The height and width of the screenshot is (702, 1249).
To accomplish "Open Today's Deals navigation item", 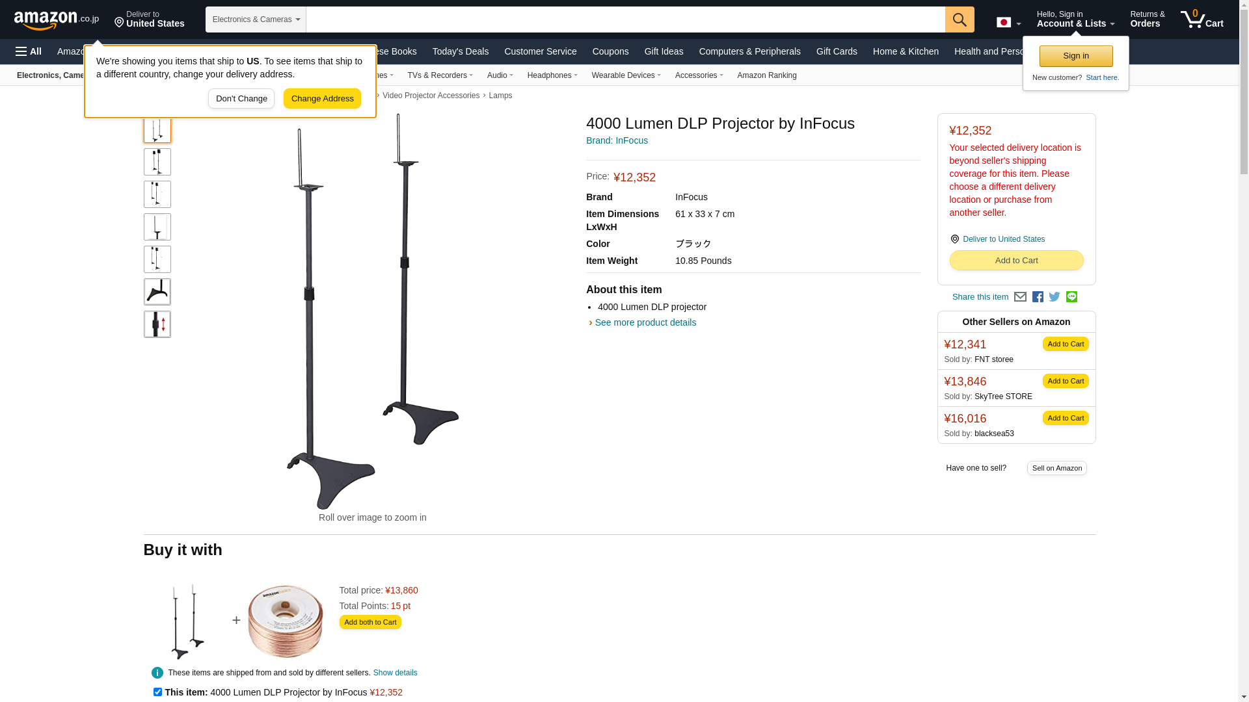I will click(461, 51).
